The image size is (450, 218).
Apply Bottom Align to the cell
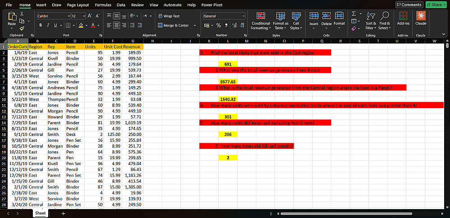pos(124,16)
